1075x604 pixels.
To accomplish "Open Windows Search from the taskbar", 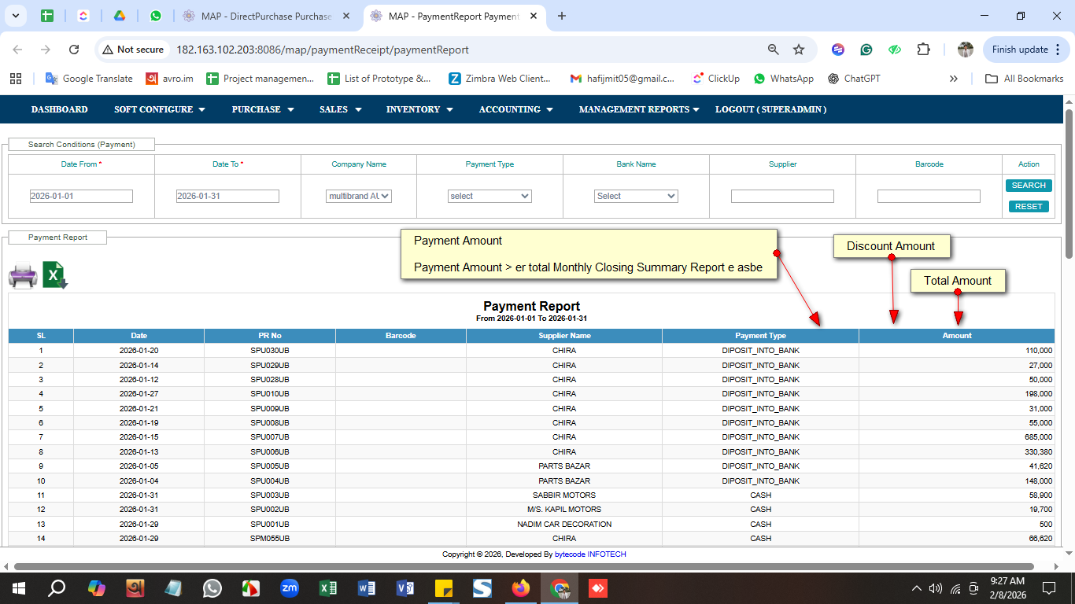I will 57,587.
